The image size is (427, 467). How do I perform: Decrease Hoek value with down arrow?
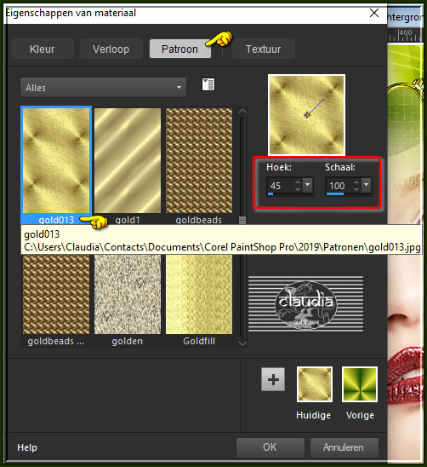tap(298, 189)
